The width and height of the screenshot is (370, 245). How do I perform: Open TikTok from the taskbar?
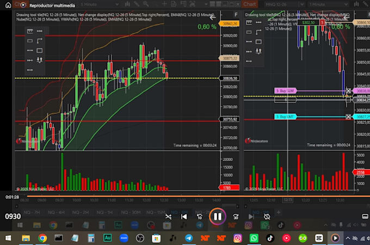(270, 238)
